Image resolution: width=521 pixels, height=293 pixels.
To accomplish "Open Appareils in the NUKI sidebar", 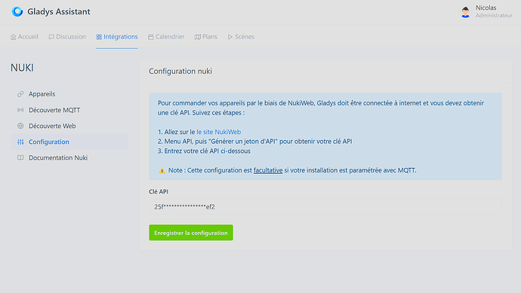I will [69, 94].
